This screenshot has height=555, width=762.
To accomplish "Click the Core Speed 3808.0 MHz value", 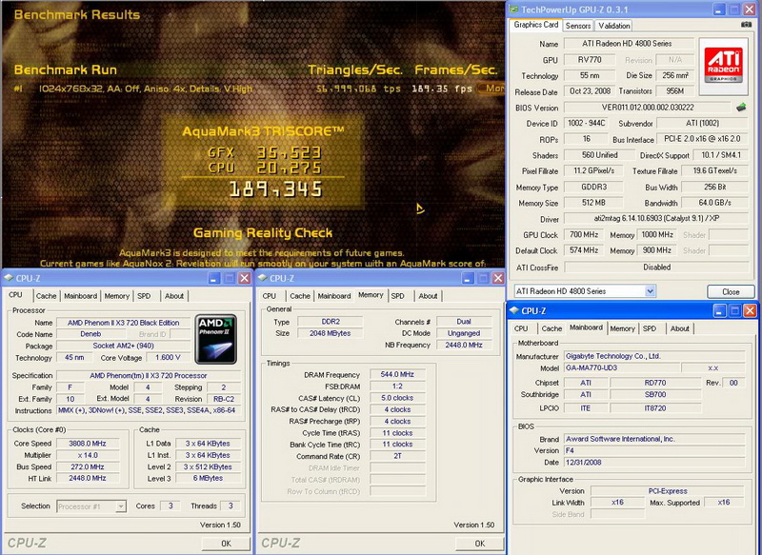I will [88, 443].
